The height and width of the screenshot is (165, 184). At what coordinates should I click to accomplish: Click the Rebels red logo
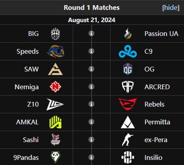128,104
